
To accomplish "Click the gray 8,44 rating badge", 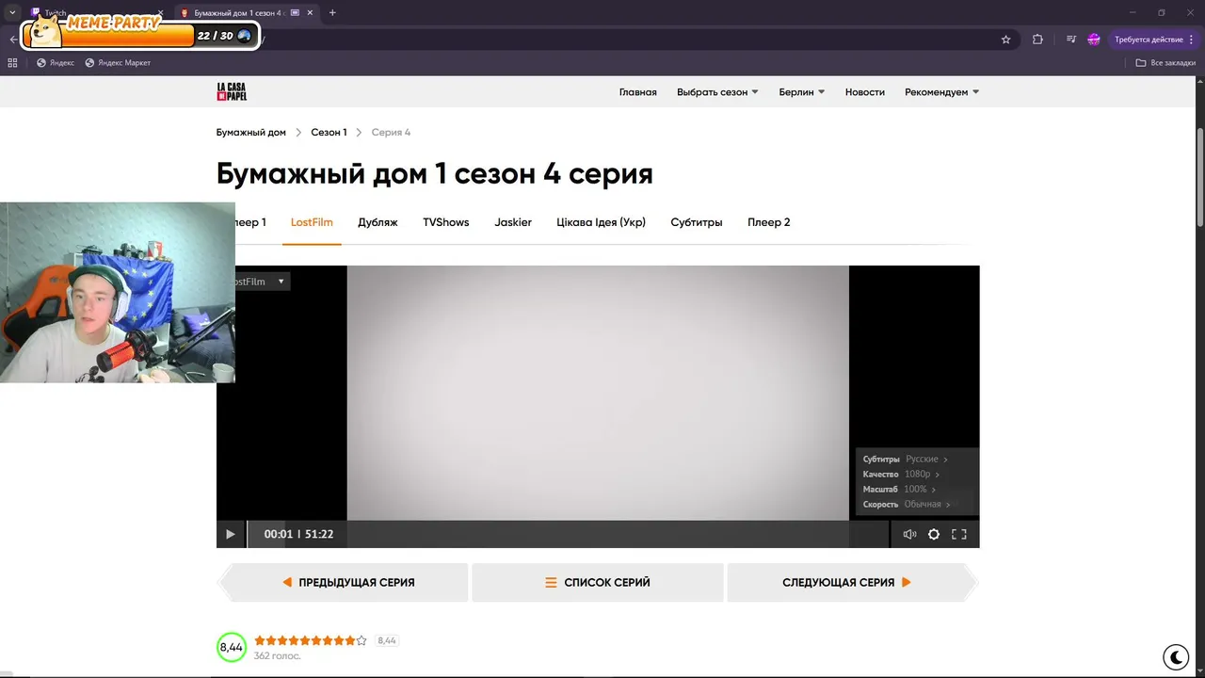I will [x=387, y=640].
